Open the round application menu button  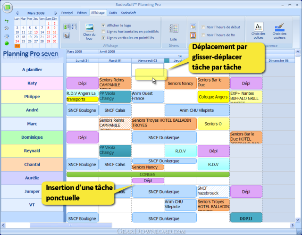pyautogui.click(x=8, y=8)
